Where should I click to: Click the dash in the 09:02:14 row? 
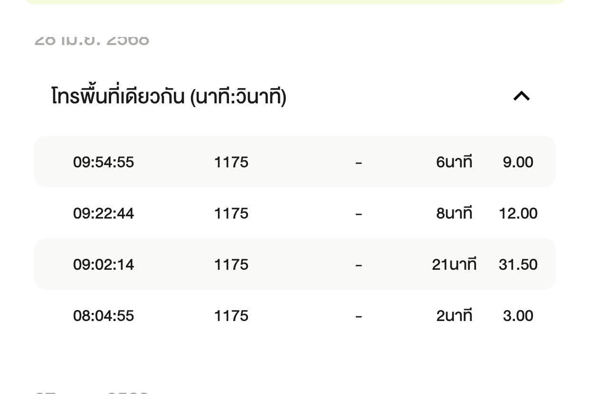tap(359, 265)
